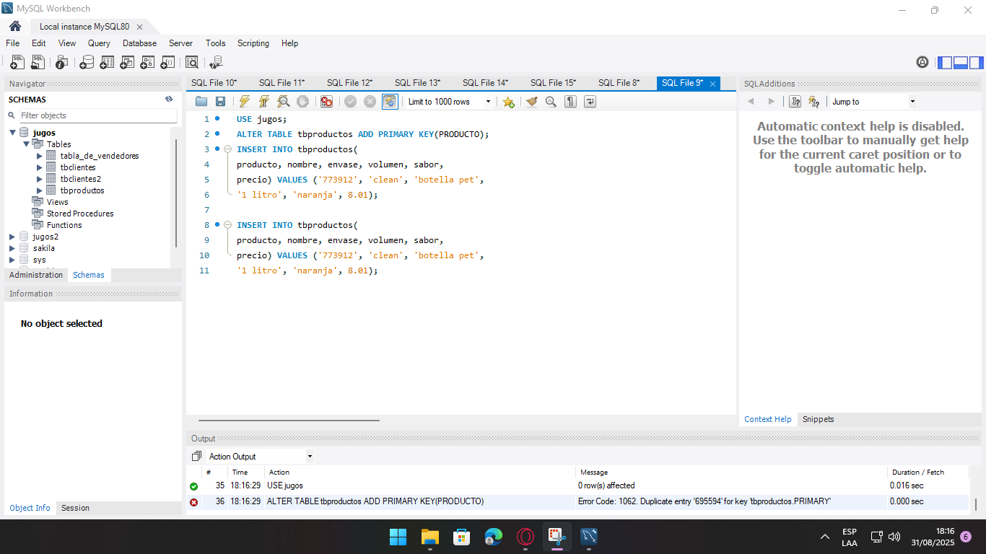
Task: Get context help for caret position
Action: 795,102
